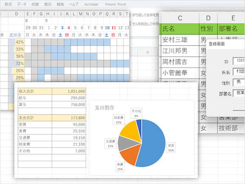Select the 173,800 expense total cell
This screenshot has height=184, width=245.
(x=69, y=118)
